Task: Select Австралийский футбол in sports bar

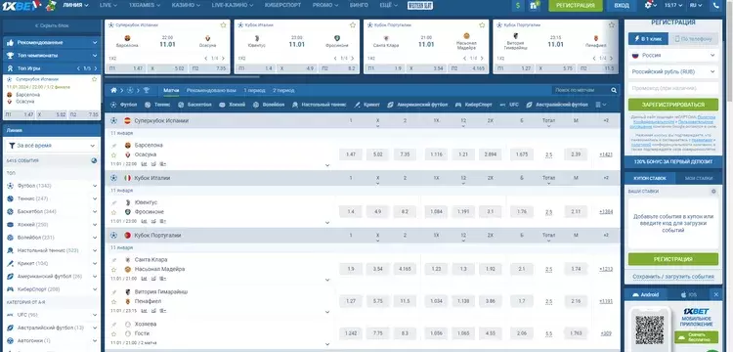Action: [x=557, y=105]
